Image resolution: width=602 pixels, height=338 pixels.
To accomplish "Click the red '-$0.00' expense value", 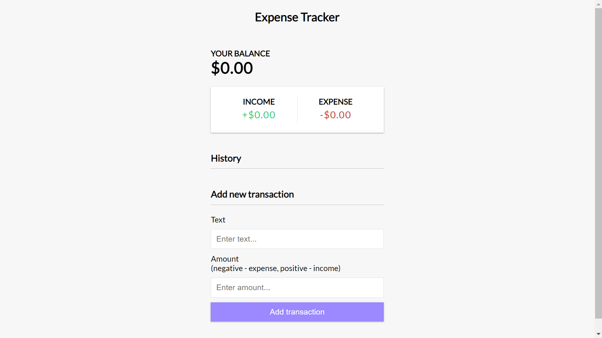I will (x=335, y=115).
